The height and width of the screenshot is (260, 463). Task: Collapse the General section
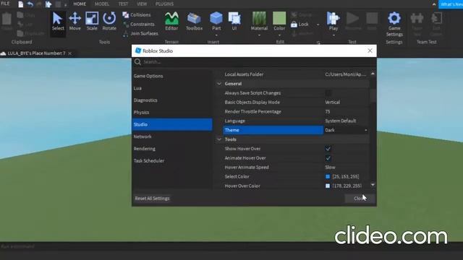pyautogui.click(x=219, y=84)
